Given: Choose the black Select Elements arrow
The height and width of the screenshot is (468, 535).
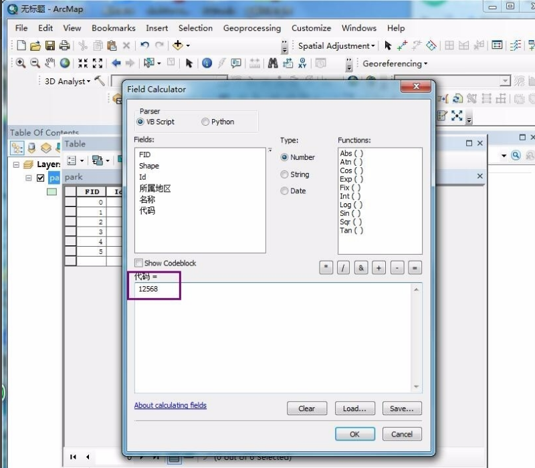Looking at the screenshot, I should point(189,63).
